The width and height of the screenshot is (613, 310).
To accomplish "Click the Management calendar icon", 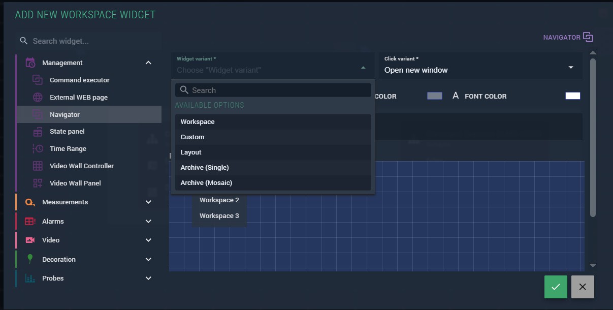I will (x=30, y=63).
